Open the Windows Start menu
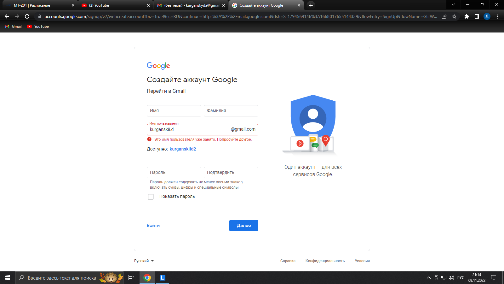The height and width of the screenshot is (284, 504). tap(8, 278)
